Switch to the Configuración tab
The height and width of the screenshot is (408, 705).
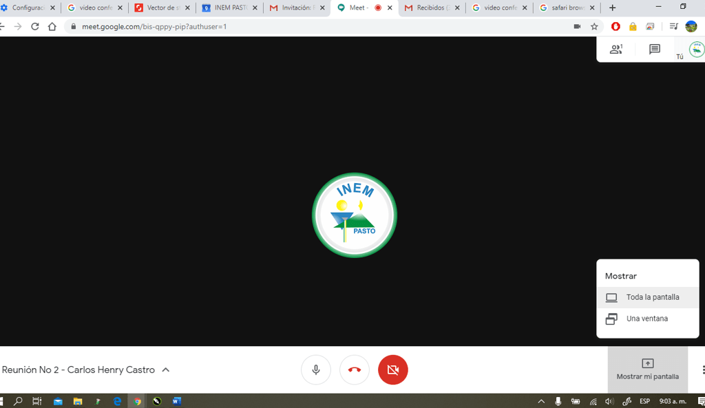coord(28,8)
